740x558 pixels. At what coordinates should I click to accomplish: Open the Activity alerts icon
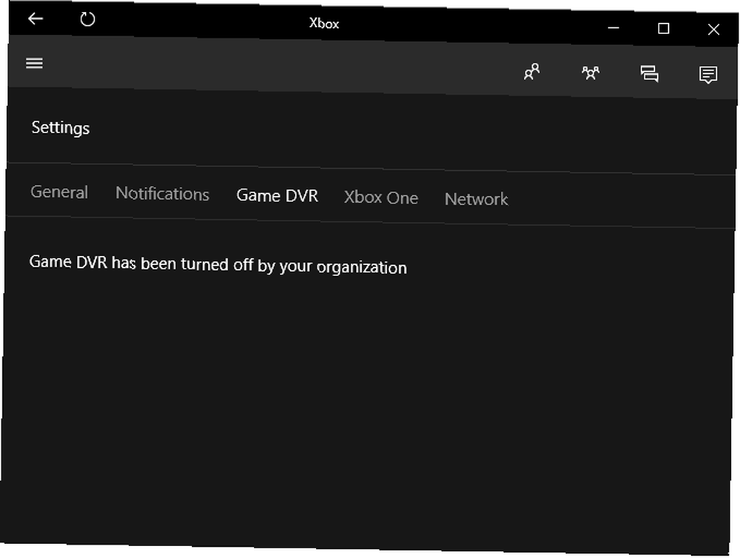tap(708, 75)
